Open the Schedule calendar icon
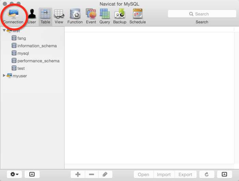 pos(138,16)
